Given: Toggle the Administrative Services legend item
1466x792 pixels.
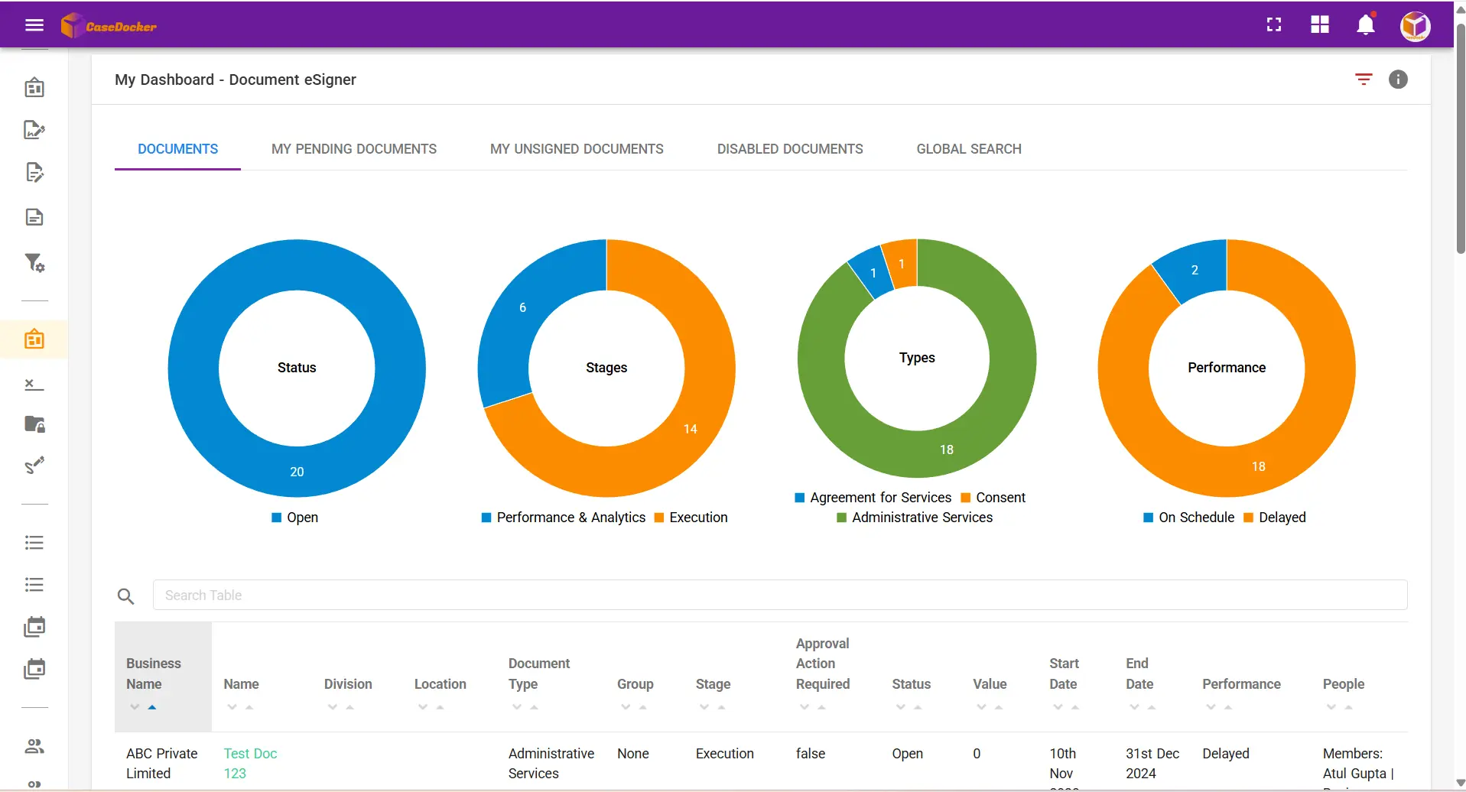Looking at the screenshot, I should 915,518.
